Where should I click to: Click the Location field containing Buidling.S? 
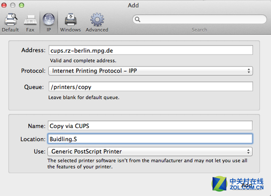click(x=150, y=139)
